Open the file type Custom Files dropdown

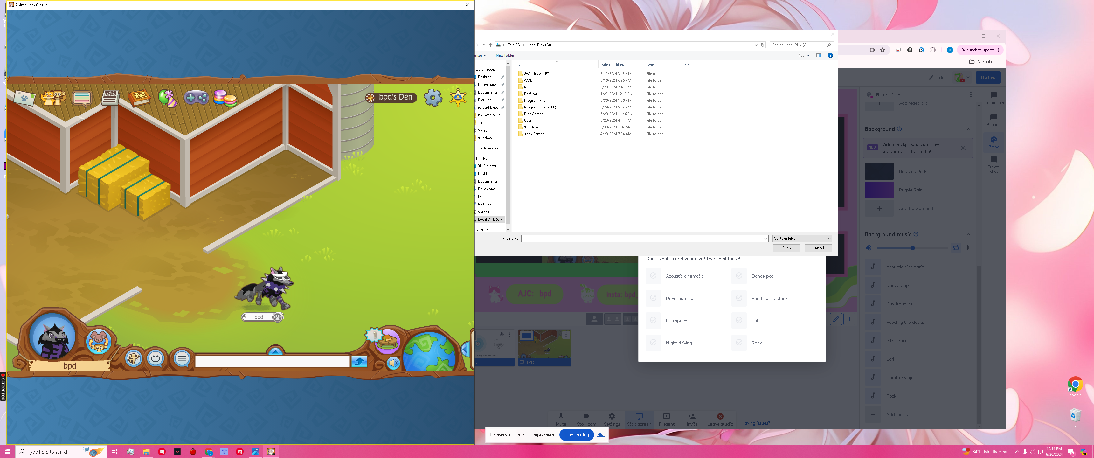point(802,238)
